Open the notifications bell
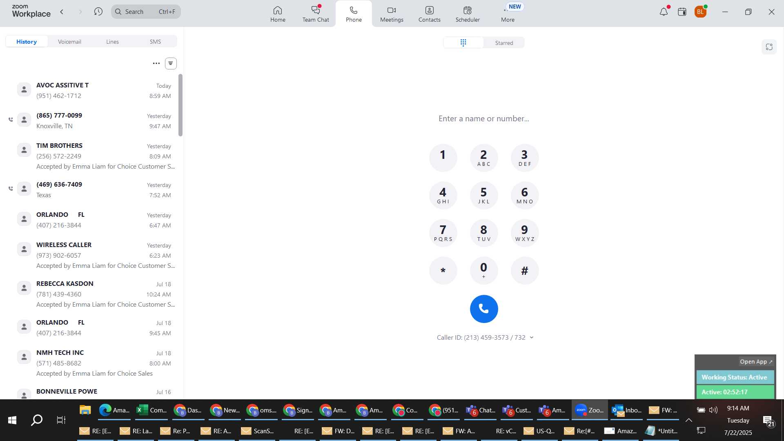This screenshot has width=784, height=441. click(x=664, y=12)
